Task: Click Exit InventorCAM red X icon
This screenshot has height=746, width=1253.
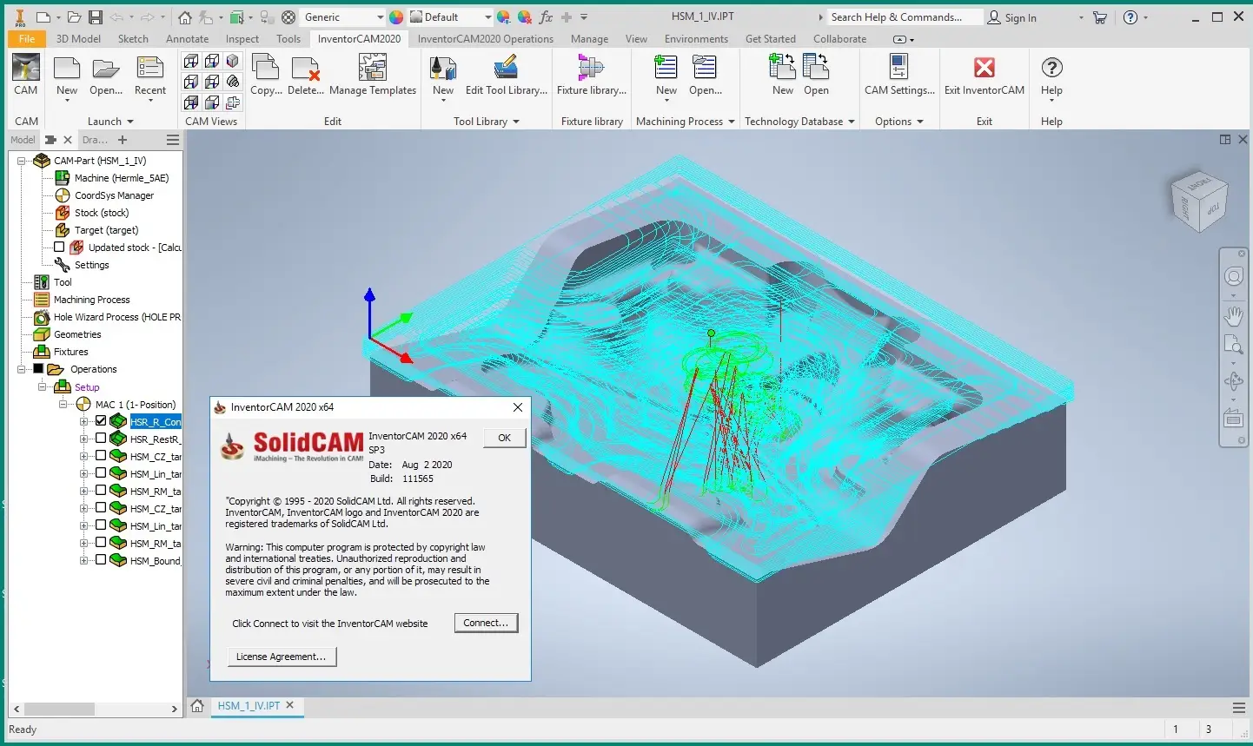Action: [984, 69]
